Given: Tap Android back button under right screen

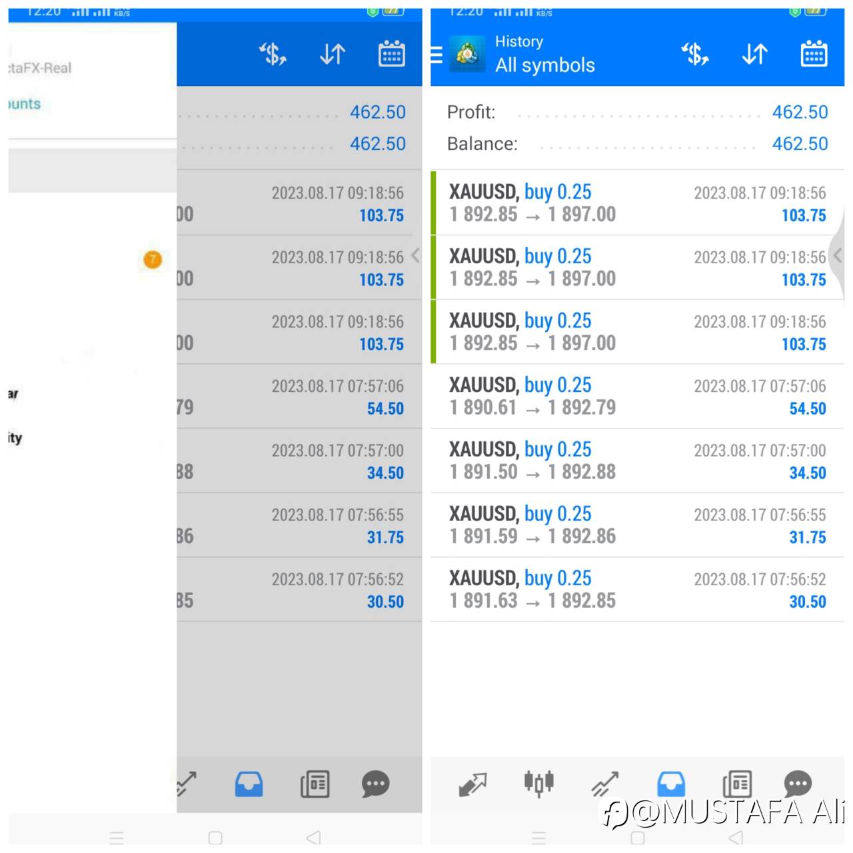Looking at the screenshot, I should click(x=736, y=838).
